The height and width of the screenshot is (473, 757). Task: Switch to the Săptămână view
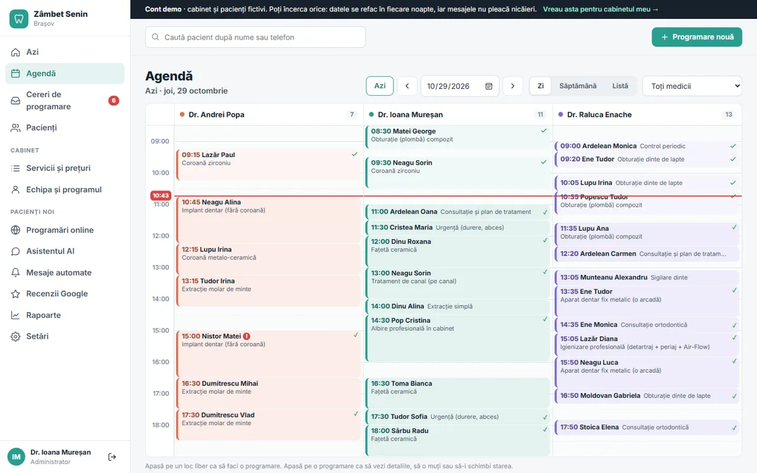click(x=578, y=86)
